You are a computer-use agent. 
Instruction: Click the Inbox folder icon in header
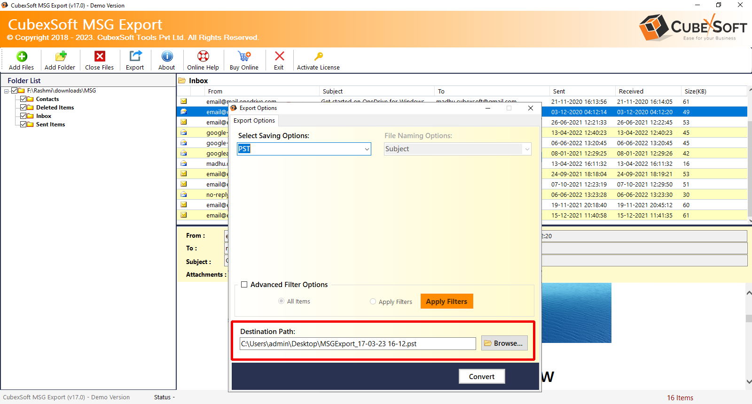pyautogui.click(x=182, y=81)
